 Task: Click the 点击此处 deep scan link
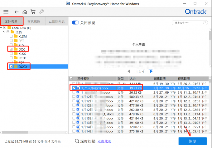click(x=104, y=141)
